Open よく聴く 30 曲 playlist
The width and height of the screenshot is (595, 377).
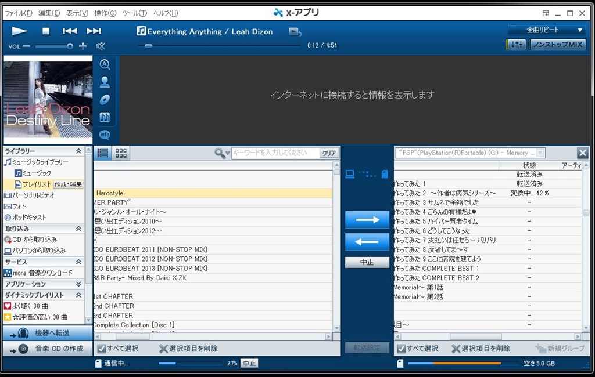click(x=26, y=306)
